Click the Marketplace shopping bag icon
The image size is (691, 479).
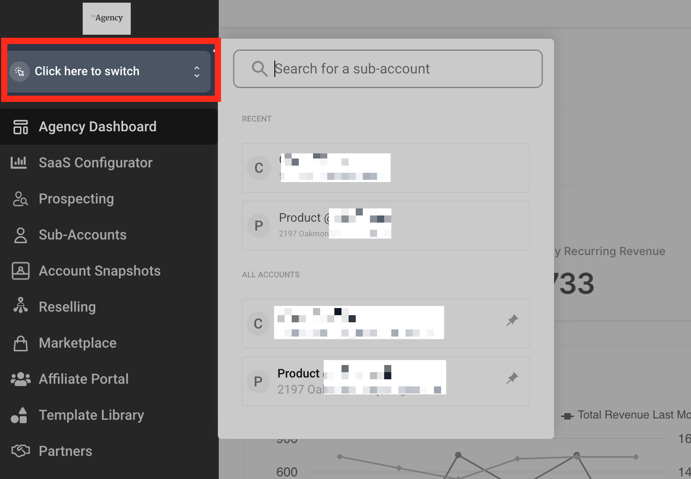click(x=20, y=343)
